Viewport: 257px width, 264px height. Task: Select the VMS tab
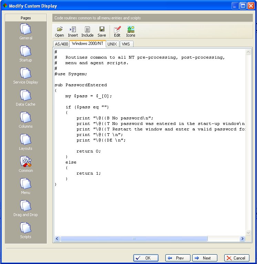[126, 44]
